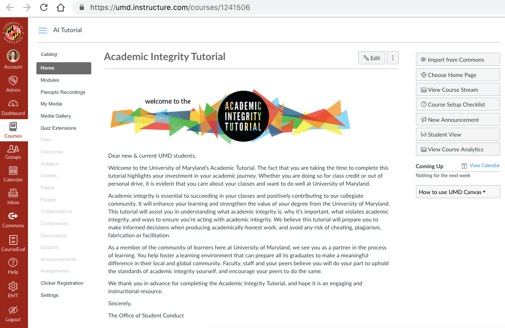Open the Account profile icon
Viewport: 505px width, 328px height.
(x=13, y=57)
